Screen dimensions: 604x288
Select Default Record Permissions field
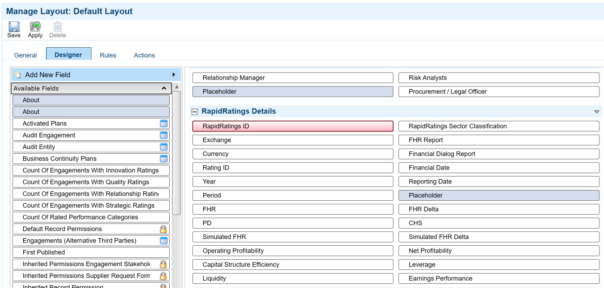point(91,229)
